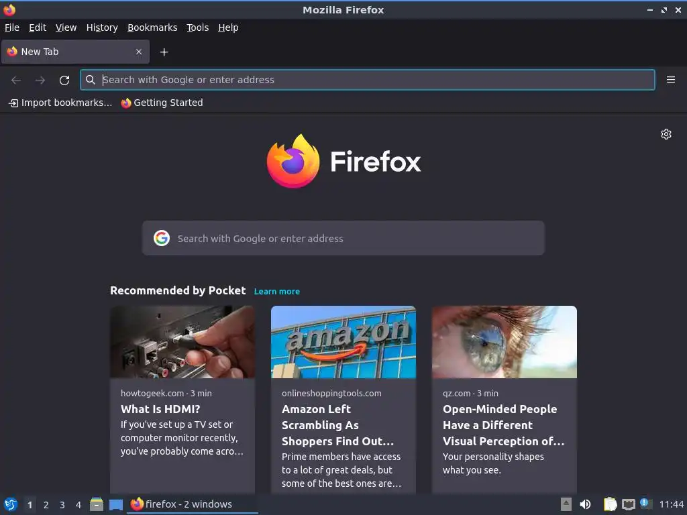Screen dimensions: 687x515
Task: Open the File menu
Action: [x=12, y=27]
